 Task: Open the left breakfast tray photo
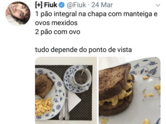[x=66, y=90]
